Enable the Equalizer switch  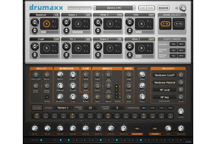coord(137,128)
